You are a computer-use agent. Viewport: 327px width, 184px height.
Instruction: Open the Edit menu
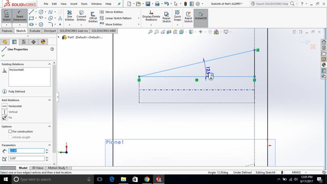click(54, 4)
